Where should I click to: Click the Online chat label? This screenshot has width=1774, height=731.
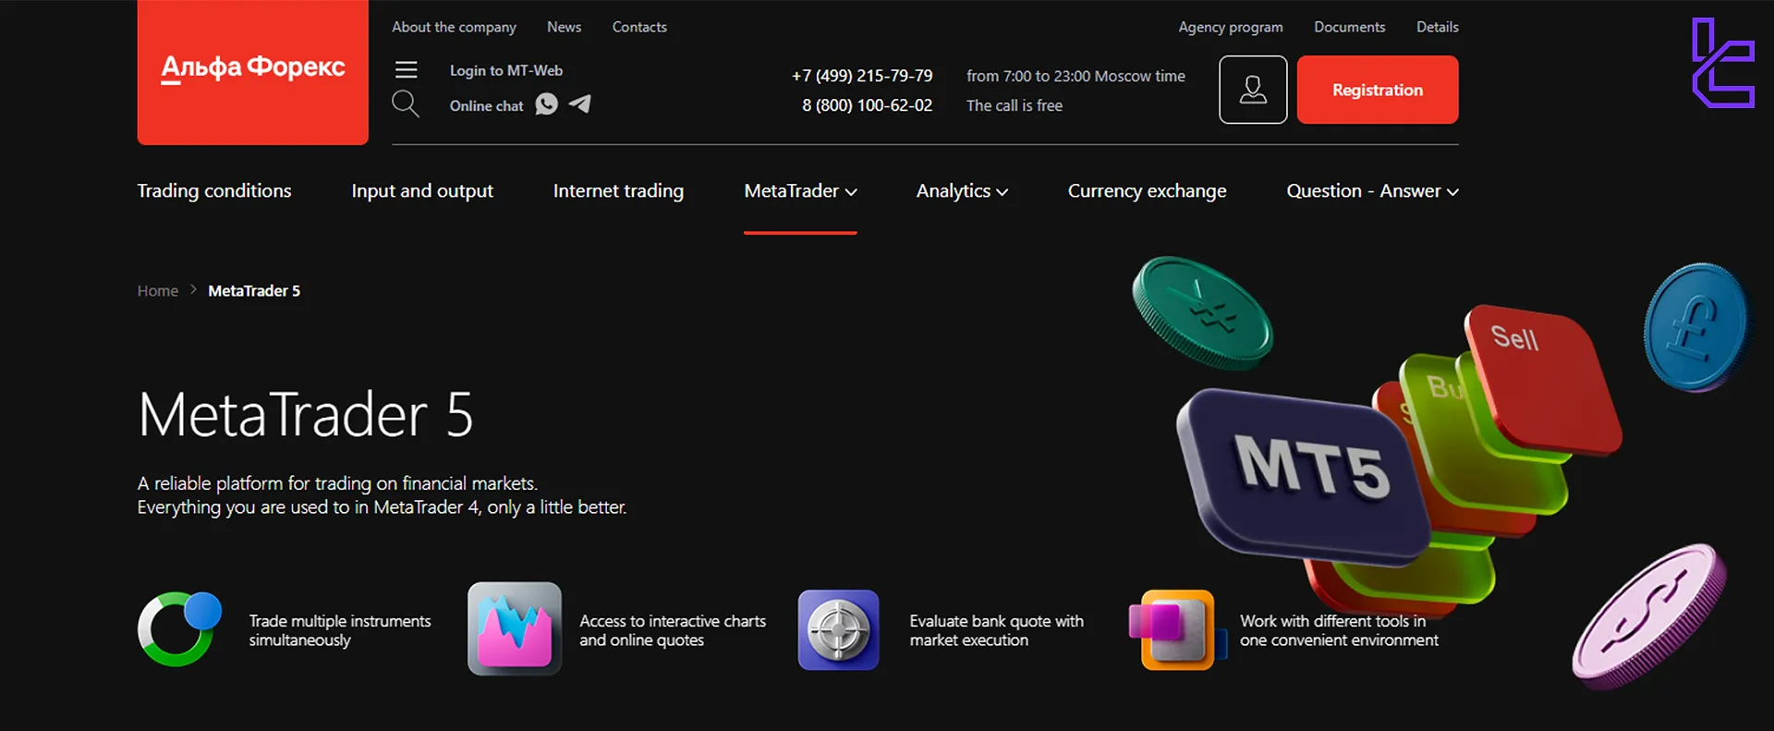pos(486,106)
